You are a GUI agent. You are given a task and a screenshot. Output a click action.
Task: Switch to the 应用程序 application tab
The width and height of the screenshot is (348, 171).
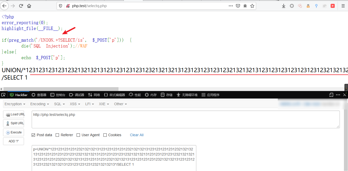pos(210,95)
